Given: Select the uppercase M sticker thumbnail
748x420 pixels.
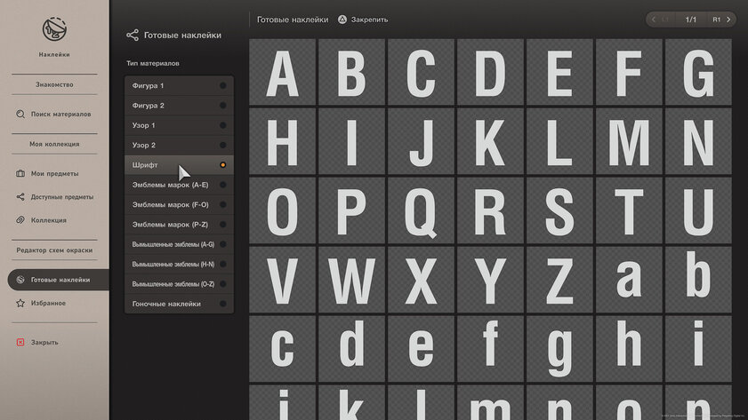Looking at the screenshot, I should coord(629,141).
